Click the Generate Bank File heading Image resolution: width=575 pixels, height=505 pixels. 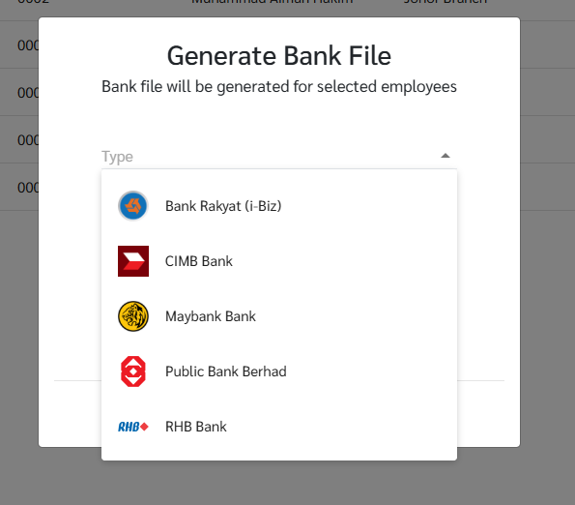coord(279,56)
